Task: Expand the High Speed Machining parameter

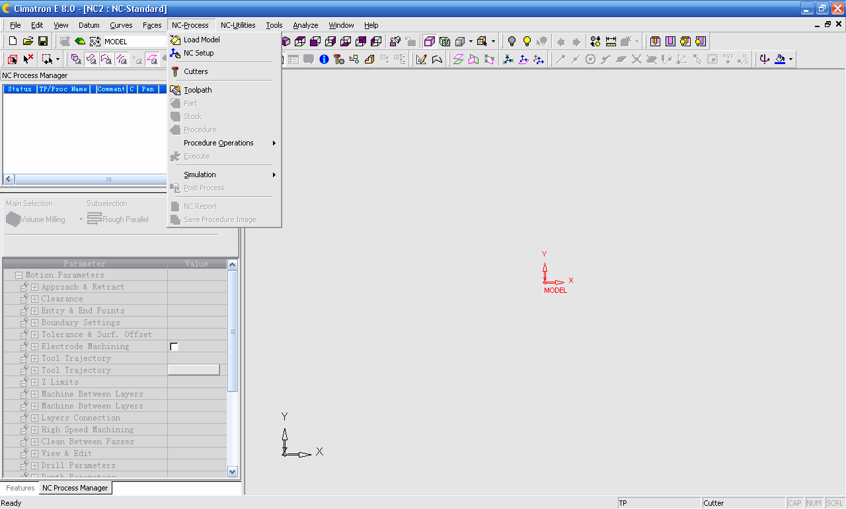Action: click(34, 430)
